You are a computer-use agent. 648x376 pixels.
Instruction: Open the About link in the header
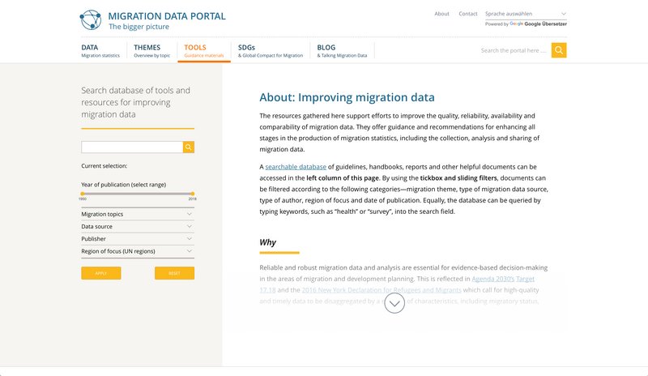pos(441,14)
